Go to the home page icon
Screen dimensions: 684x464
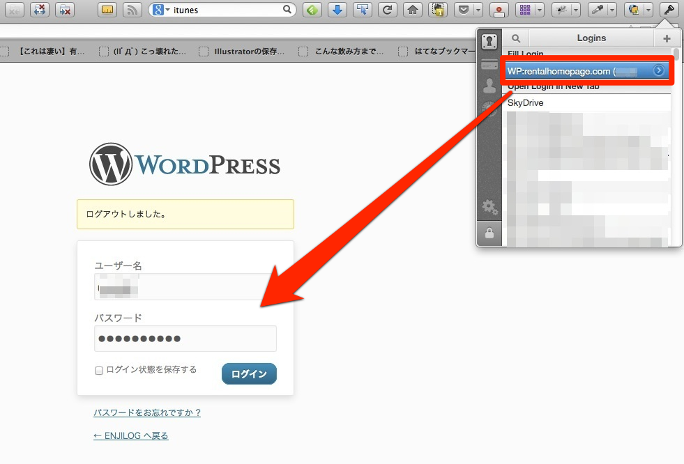413,10
